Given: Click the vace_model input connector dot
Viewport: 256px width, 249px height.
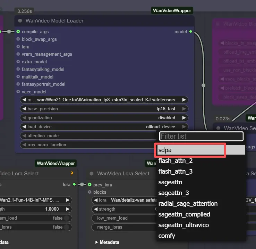Looking at the screenshot, I should [18, 92].
